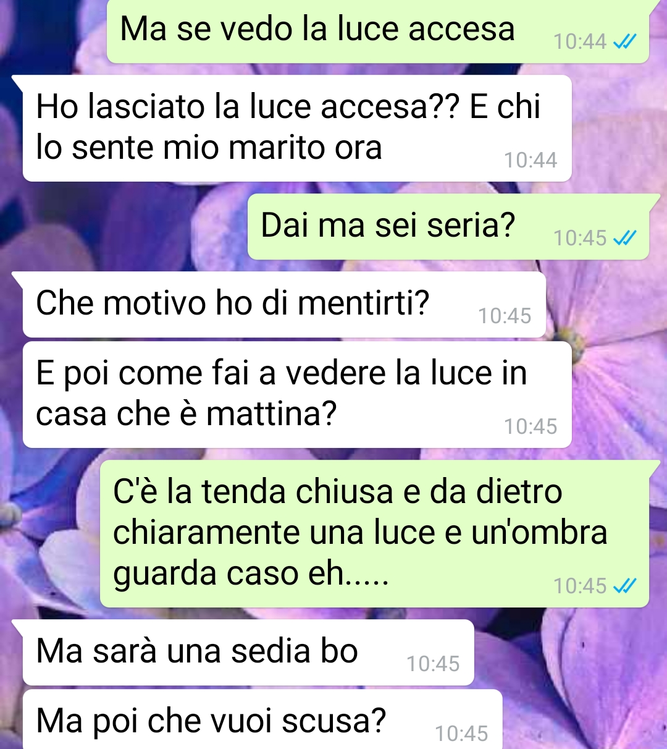Image resolution: width=667 pixels, height=749 pixels.
Task: Select message 'E poi come fai a vedere la luce'
Action: [x=297, y=394]
